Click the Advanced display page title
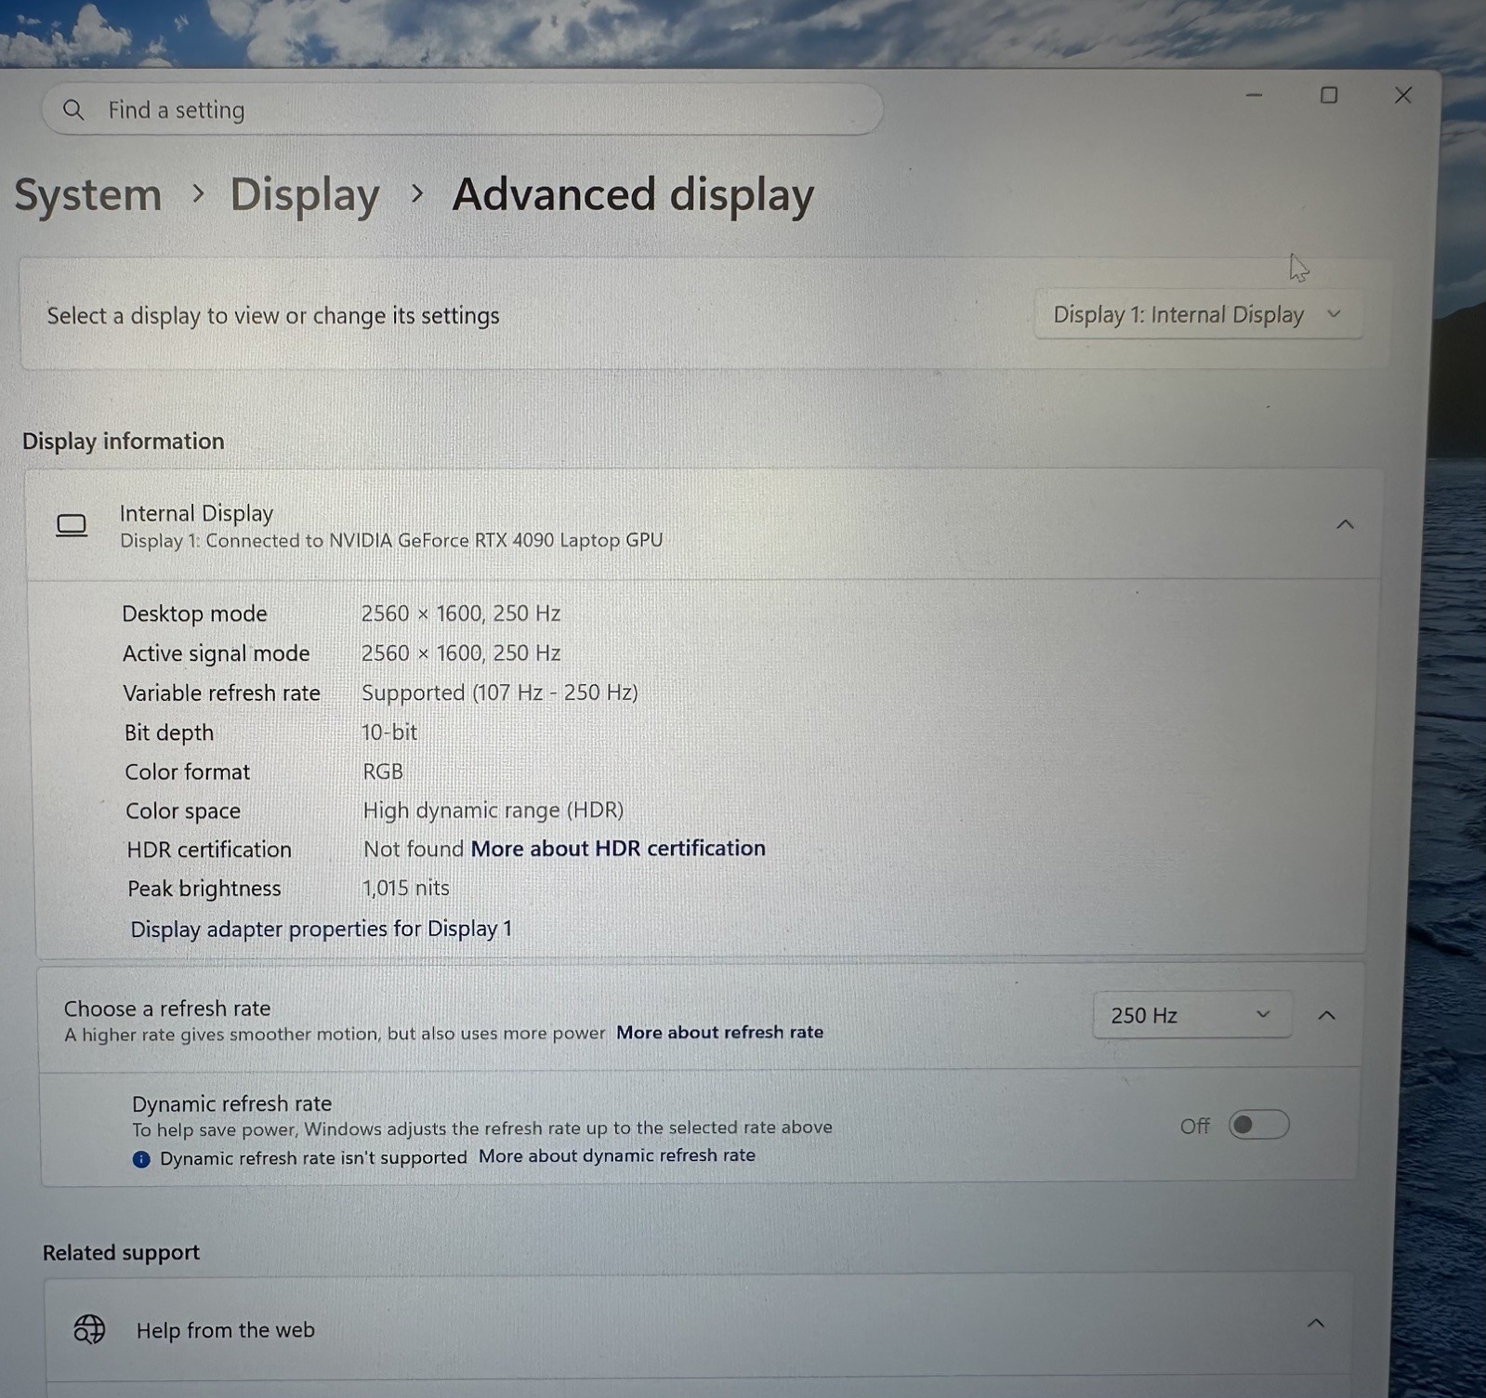The height and width of the screenshot is (1398, 1486). (x=633, y=195)
